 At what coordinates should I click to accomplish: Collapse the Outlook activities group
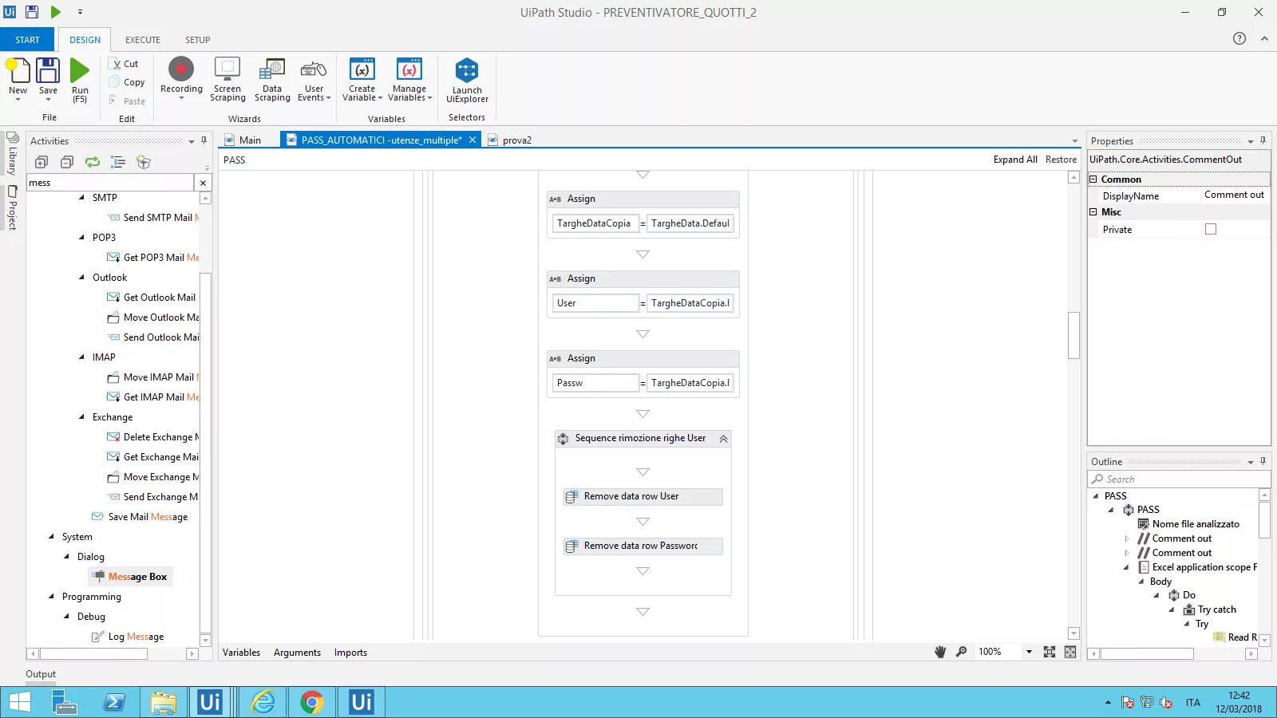coord(82,278)
